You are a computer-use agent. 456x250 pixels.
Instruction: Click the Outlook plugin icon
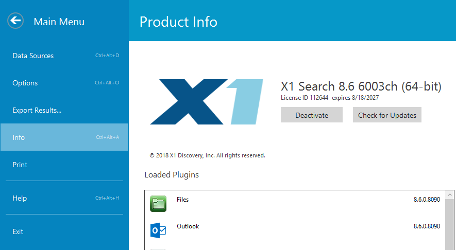158,230
